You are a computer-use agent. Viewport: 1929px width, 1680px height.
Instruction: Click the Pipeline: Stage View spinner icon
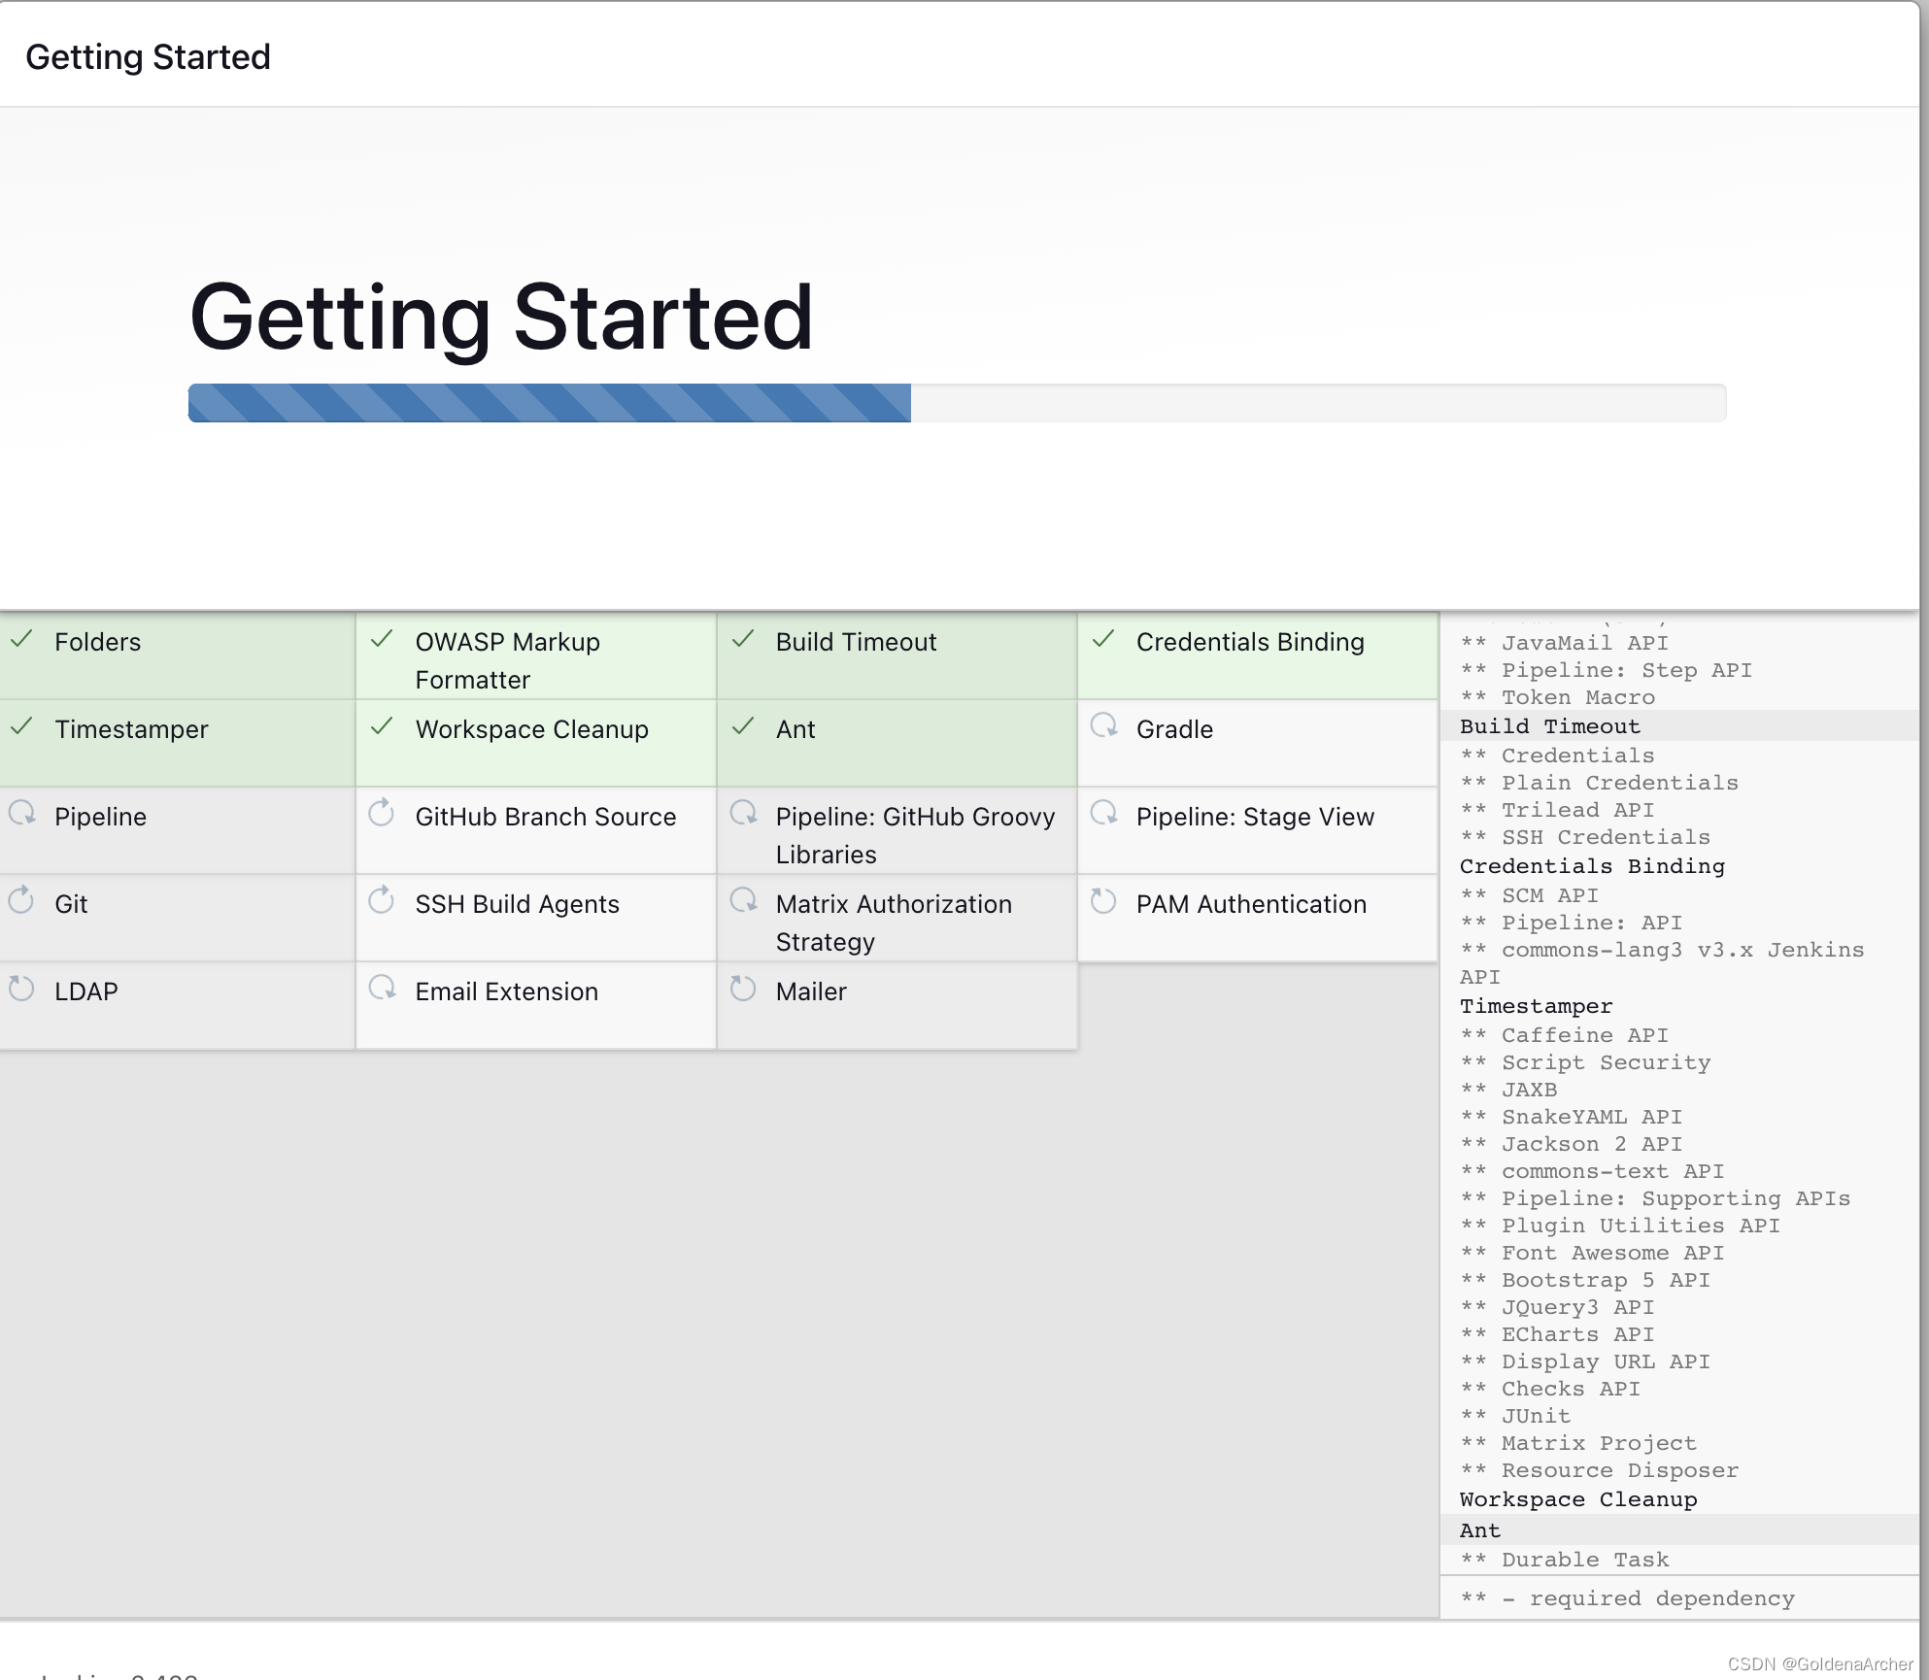click(1103, 813)
